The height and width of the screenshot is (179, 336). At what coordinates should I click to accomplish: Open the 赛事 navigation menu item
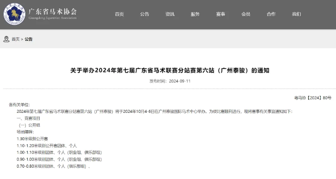(220, 14)
